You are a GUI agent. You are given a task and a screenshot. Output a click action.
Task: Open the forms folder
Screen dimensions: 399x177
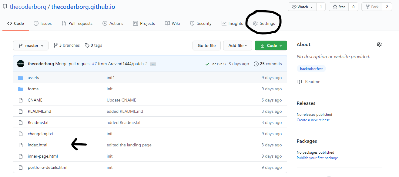33,89
